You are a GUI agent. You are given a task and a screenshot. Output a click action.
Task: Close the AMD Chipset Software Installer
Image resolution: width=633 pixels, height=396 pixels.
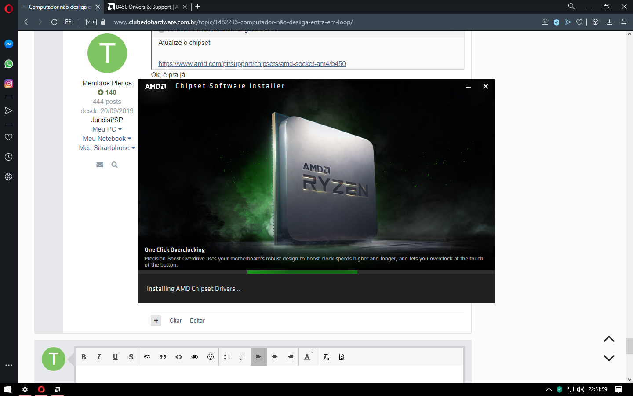coord(486,86)
